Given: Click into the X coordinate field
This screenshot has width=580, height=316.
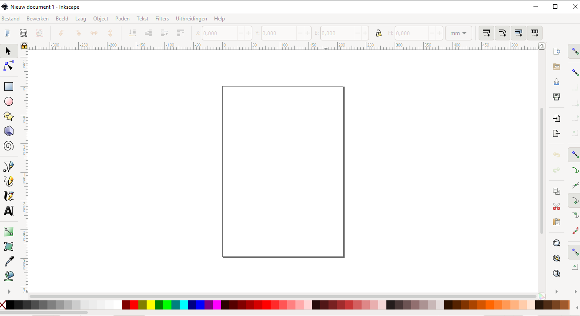Looking at the screenshot, I should (220, 33).
